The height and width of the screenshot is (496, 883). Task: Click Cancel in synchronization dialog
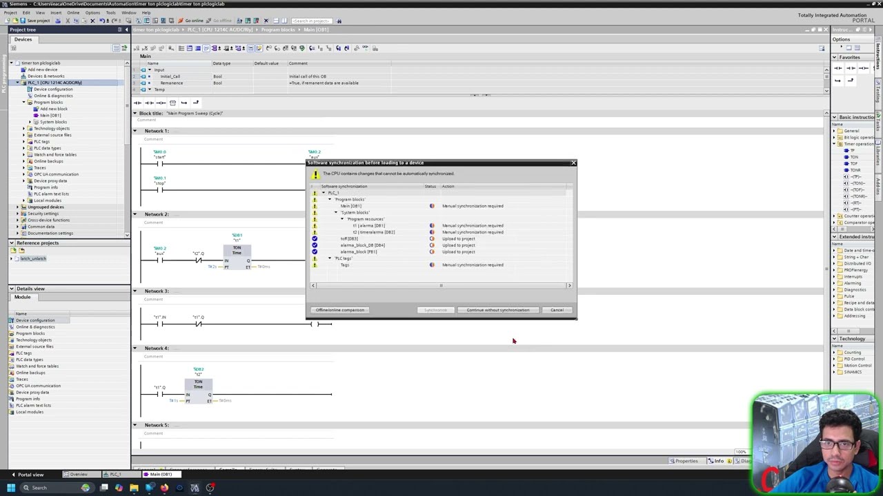tap(557, 310)
